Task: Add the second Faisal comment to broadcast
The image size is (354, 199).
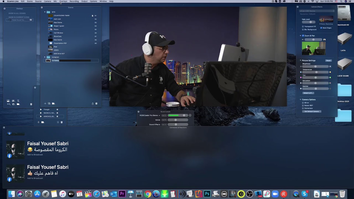Action: click(x=35, y=178)
